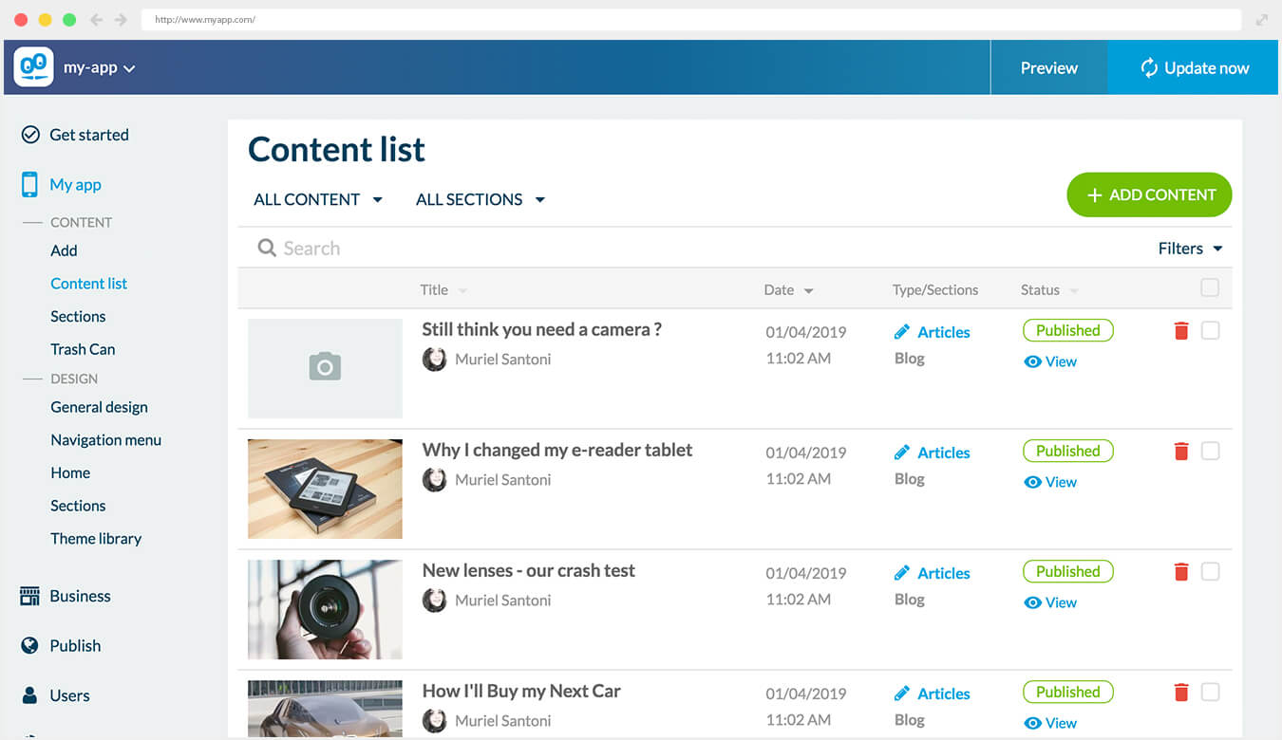Click pencil icon for 'Next Car' article
The height and width of the screenshot is (740, 1282).
[x=902, y=694]
